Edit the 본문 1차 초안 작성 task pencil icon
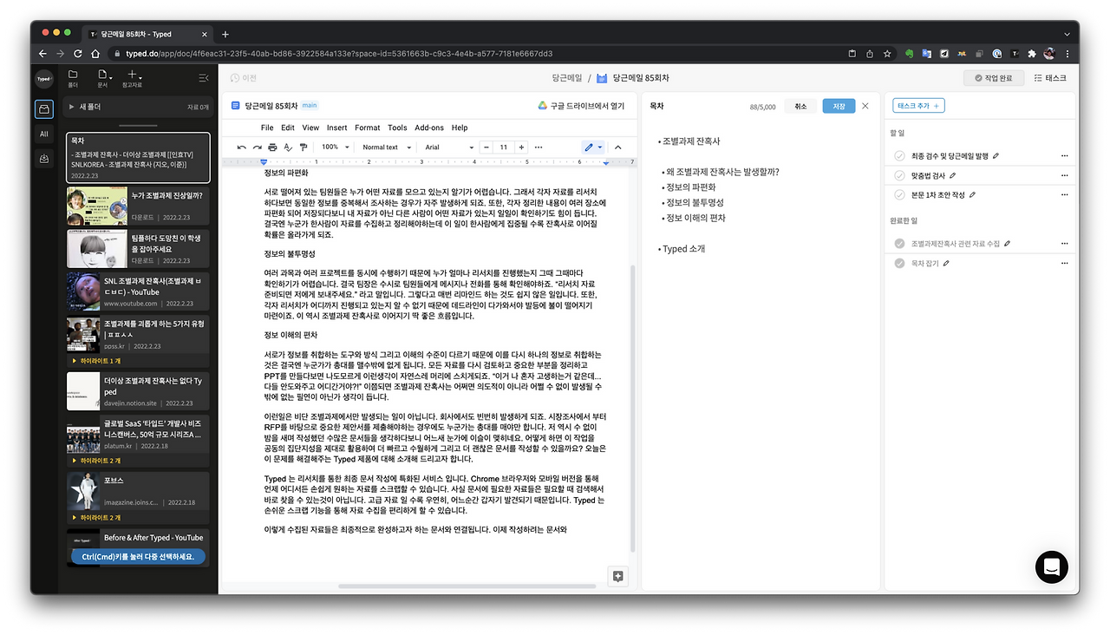1110x635 pixels. (973, 195)
